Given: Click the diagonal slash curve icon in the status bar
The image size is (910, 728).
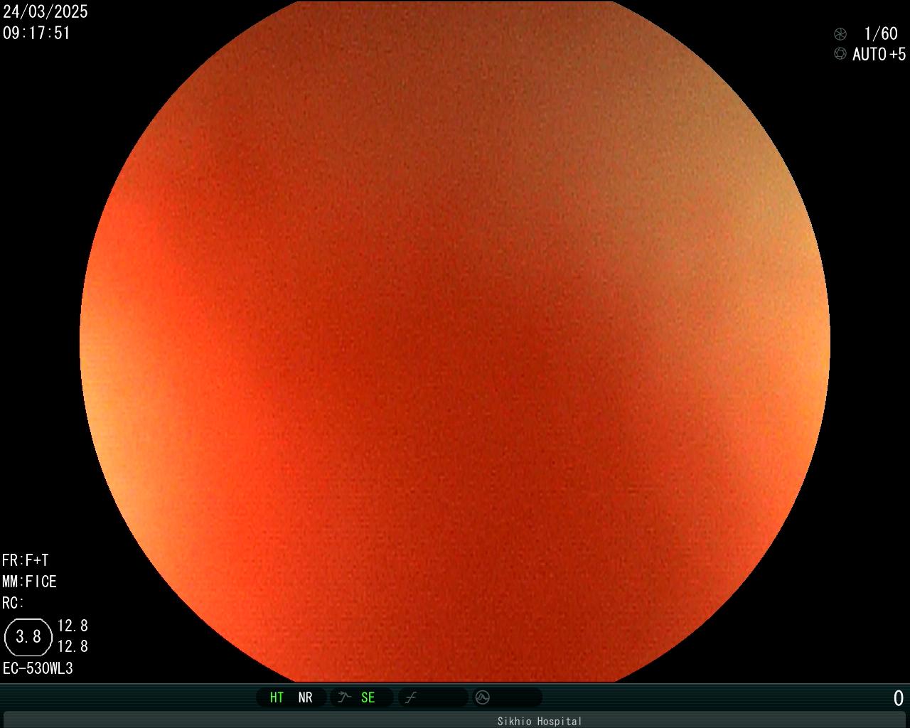Looking at the screenshot, I should pyautogui.click(x=410, y=697).
